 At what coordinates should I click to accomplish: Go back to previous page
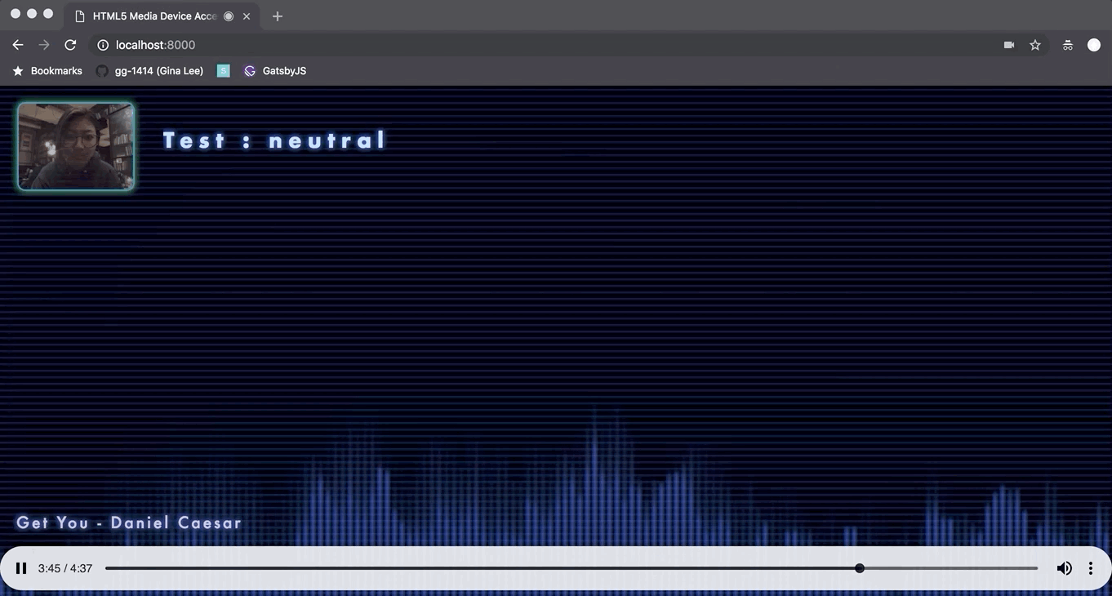click(18, 45)
